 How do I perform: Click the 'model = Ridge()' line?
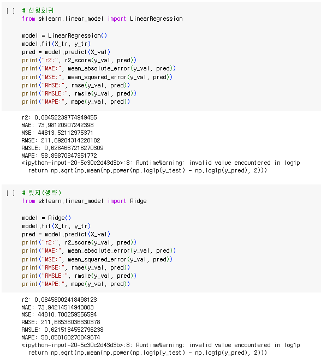click(46, 218)
